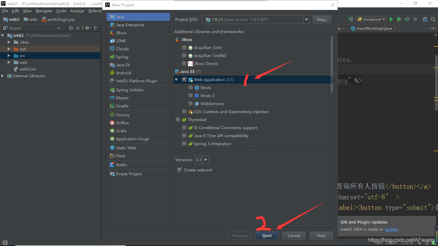Check Spring 3 integration option
The height and width of the screenshot is (246, 438).
click(184, 143)
